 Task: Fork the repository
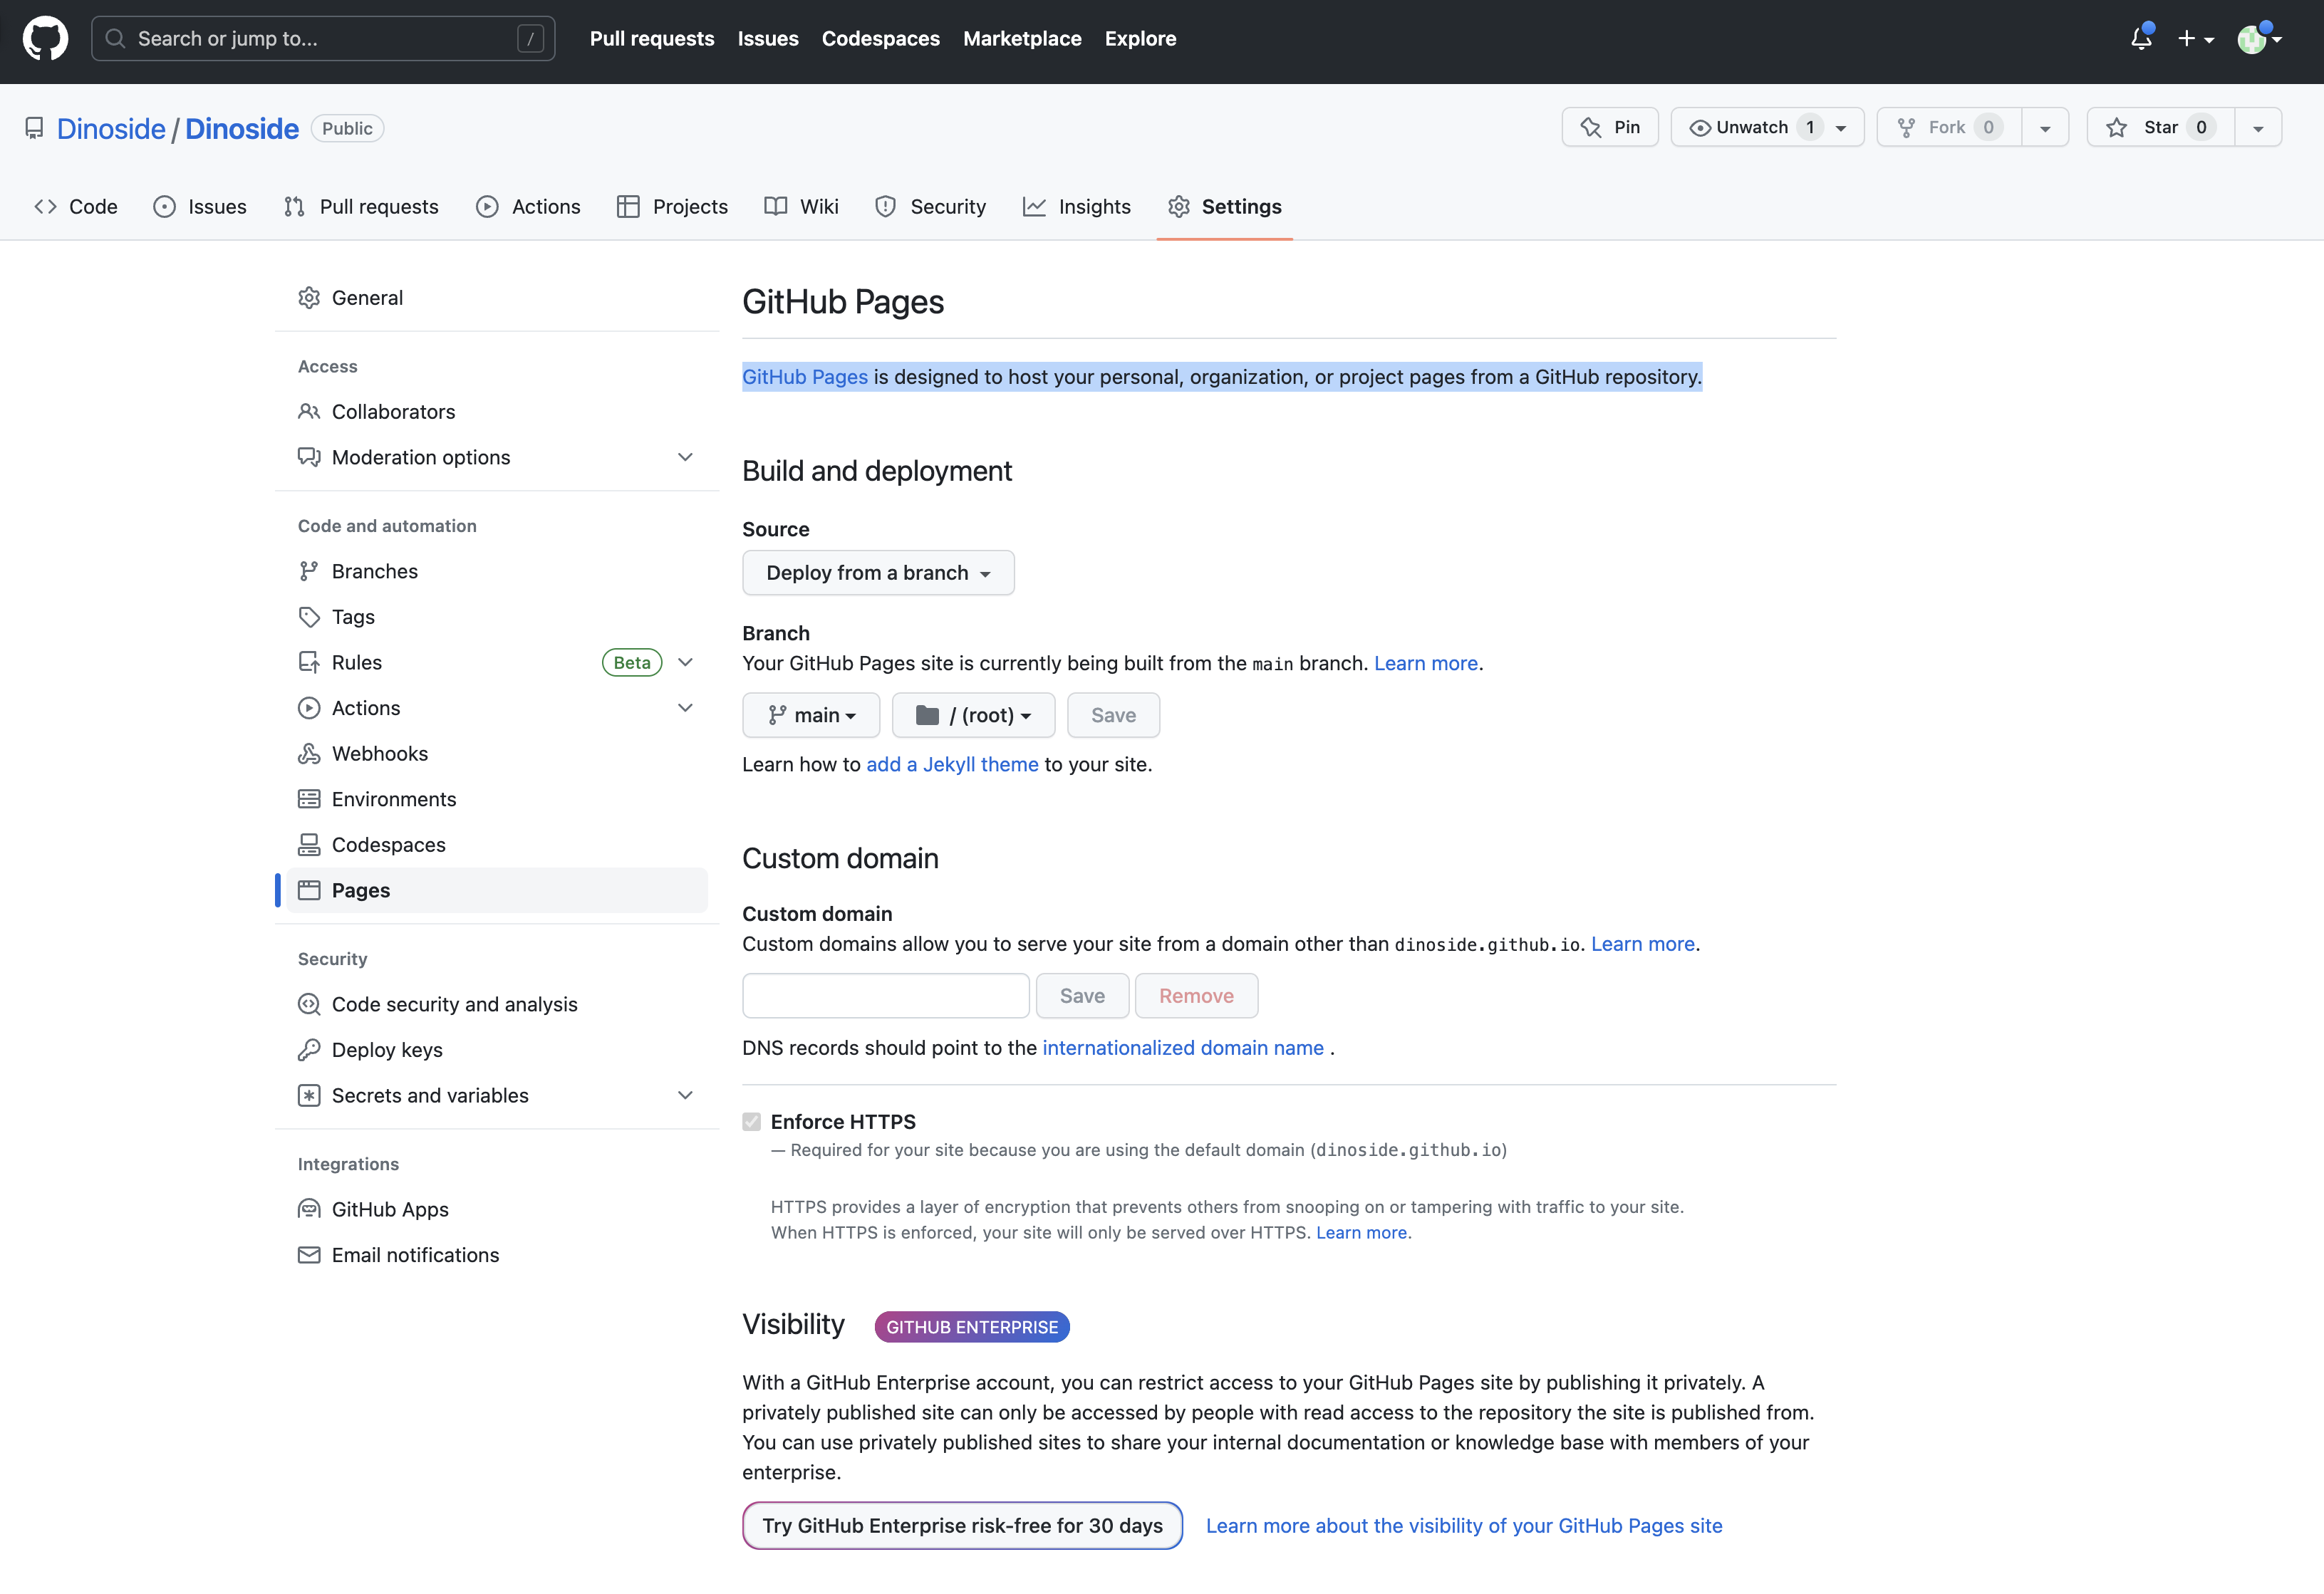click(1949, 127)
